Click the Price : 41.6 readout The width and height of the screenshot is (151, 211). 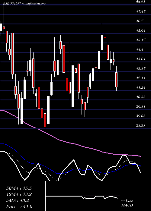coord(19,206)
